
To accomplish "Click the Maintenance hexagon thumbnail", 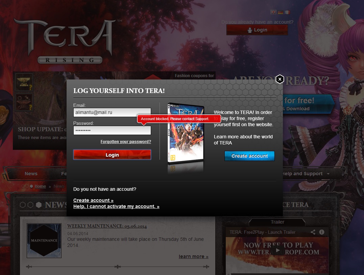I will (x=44, y=240).
